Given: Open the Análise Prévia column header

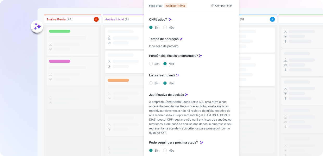Looking at the screenshot, I should click(x=56, y=19).
